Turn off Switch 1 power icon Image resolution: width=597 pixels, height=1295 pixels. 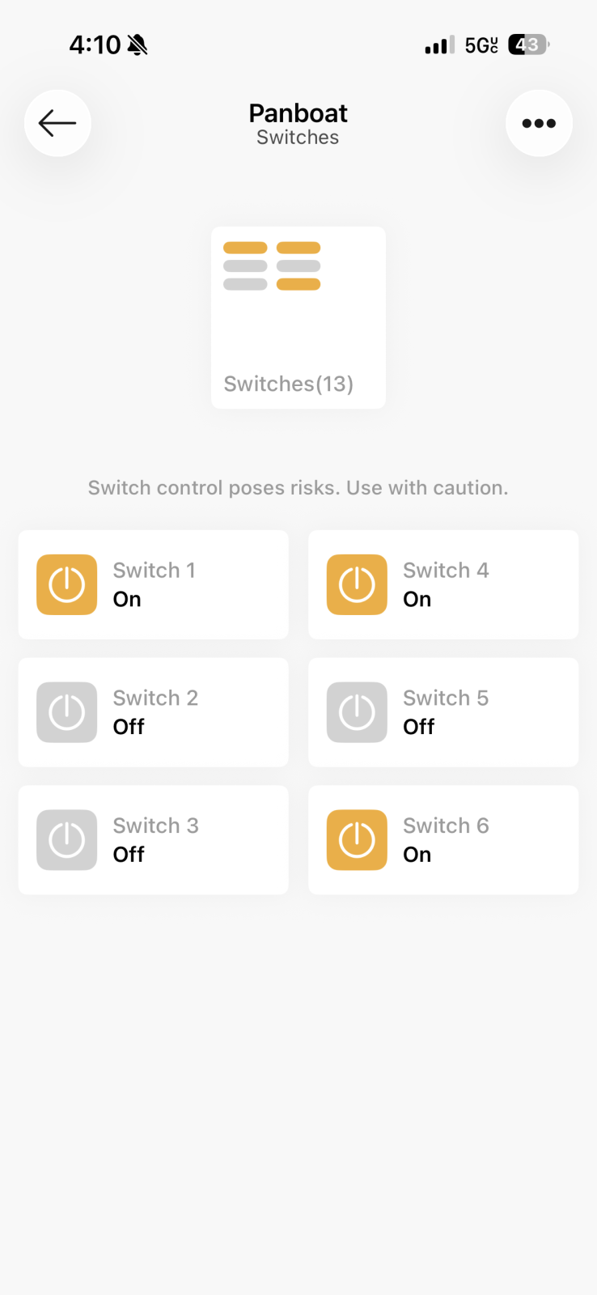point(67,584)
